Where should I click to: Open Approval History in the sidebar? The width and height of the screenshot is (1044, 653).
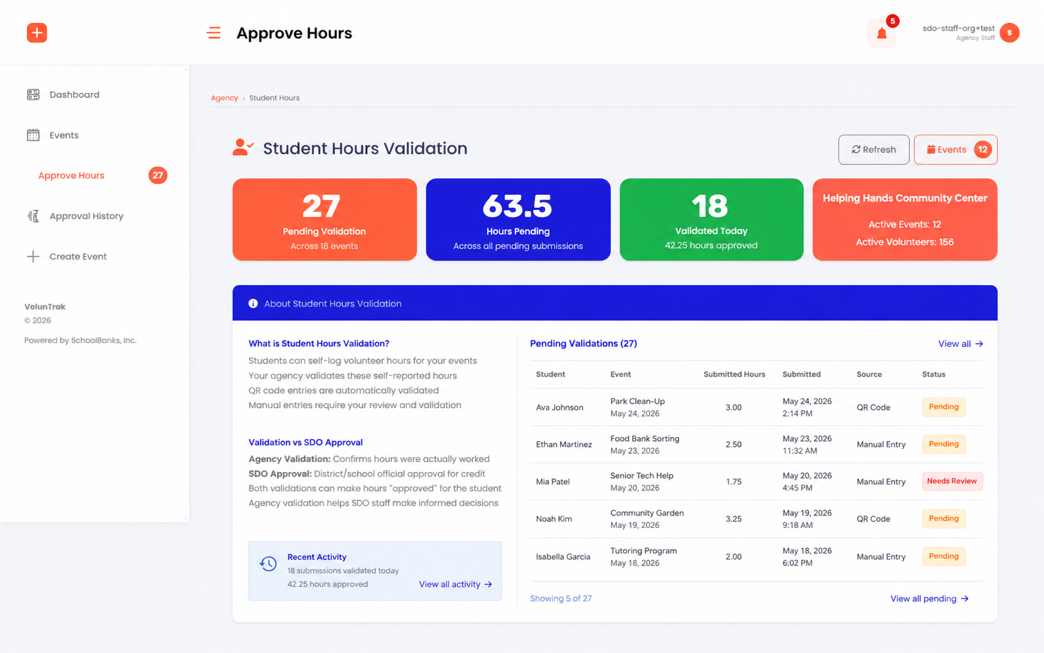point(86,216)
